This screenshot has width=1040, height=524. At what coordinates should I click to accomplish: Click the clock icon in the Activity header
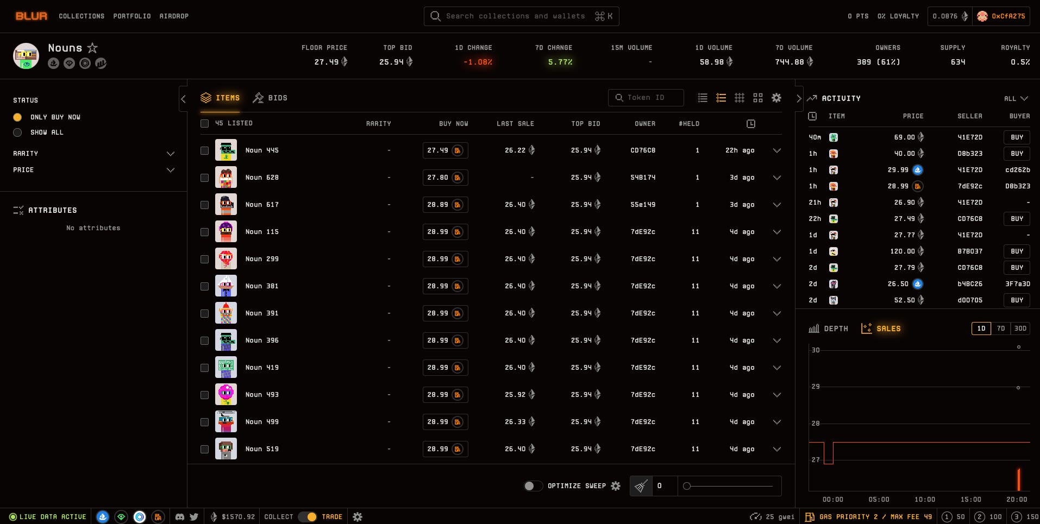coord(812,116)
